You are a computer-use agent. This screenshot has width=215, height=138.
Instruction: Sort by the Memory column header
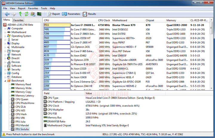pyautogui.click(x=177, y=20)
